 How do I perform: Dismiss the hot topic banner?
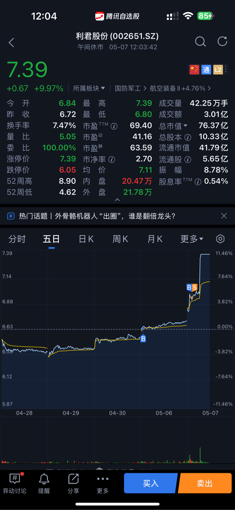click(x=224, y=216)
